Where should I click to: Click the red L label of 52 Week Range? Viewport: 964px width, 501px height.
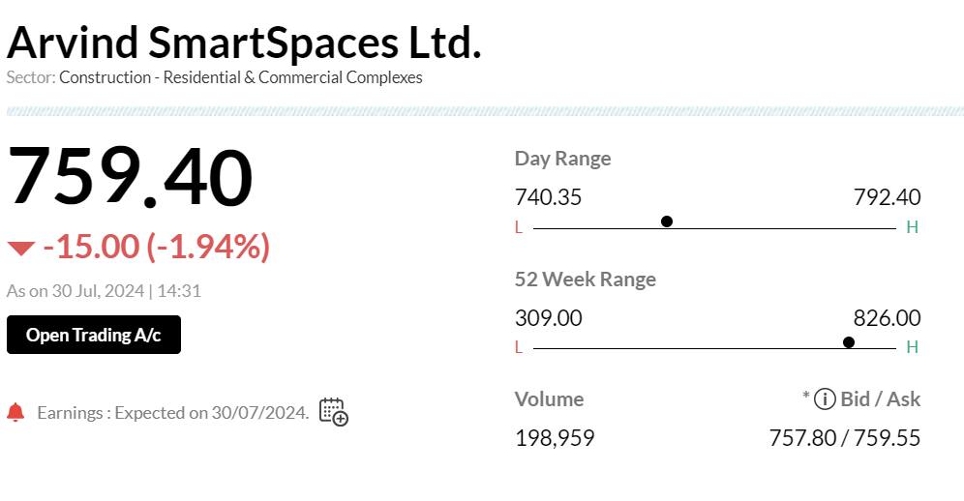pos(519,348)
